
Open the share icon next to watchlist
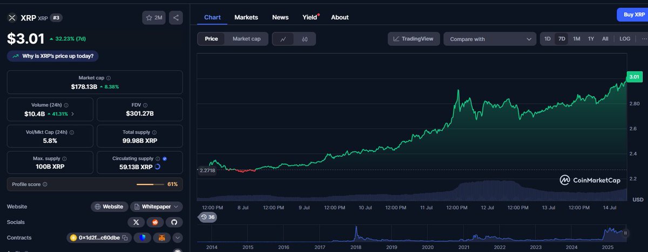coord(175,18)
